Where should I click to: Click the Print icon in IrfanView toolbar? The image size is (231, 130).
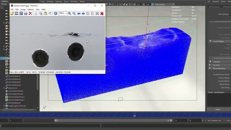click(x=26, y=14)
